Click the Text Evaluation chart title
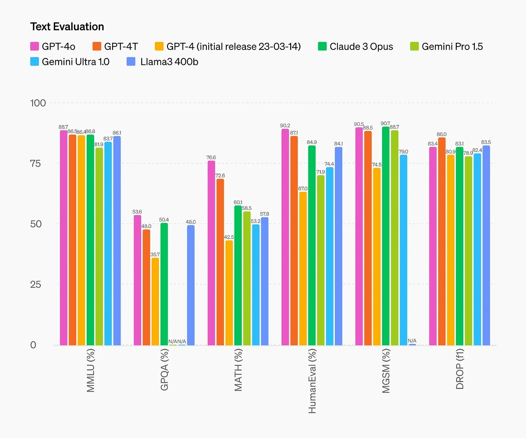Screen dimensions: 526x438 [67, 27]
